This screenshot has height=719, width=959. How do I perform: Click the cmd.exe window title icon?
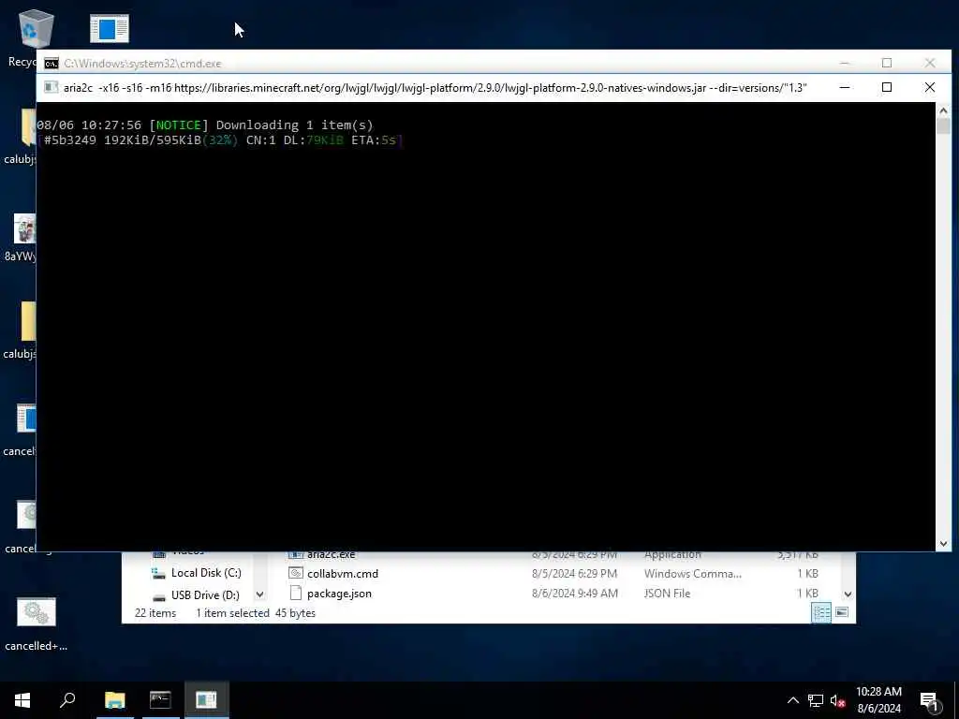52,64
